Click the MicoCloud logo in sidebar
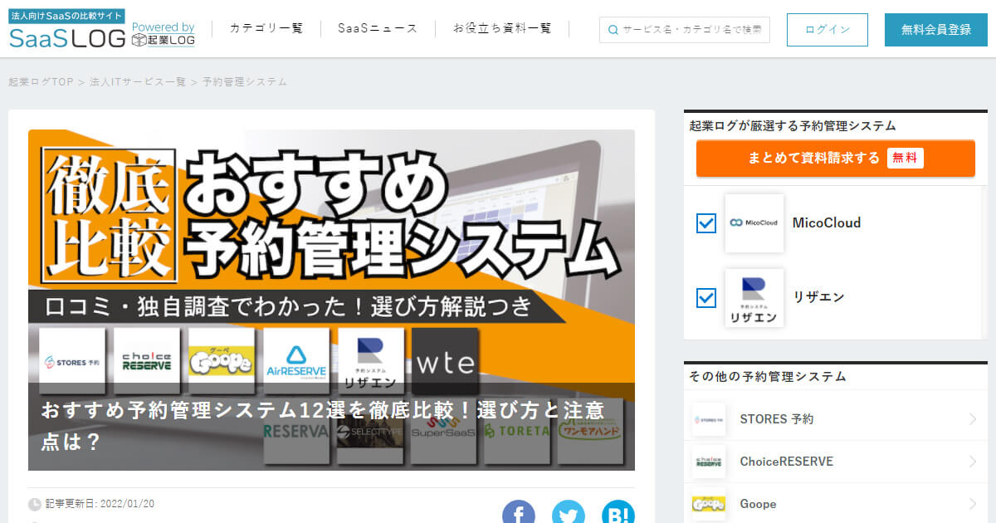 (x=754, y=223)
